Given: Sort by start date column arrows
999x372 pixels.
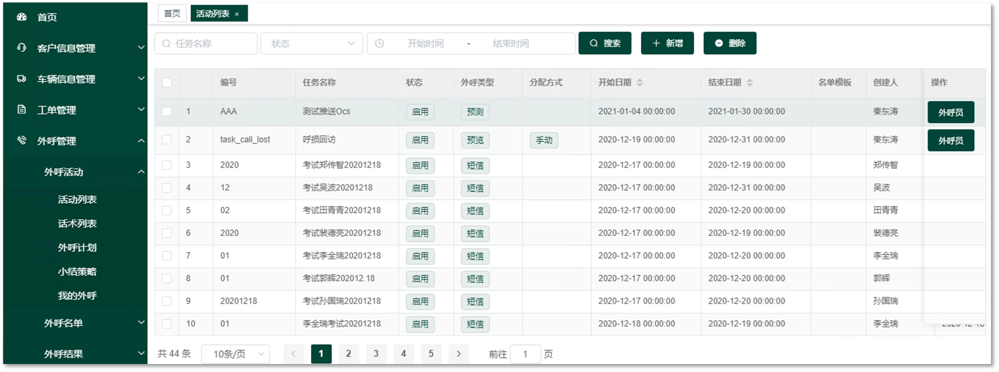Looking at the screenshot, I should pos(640,83).
